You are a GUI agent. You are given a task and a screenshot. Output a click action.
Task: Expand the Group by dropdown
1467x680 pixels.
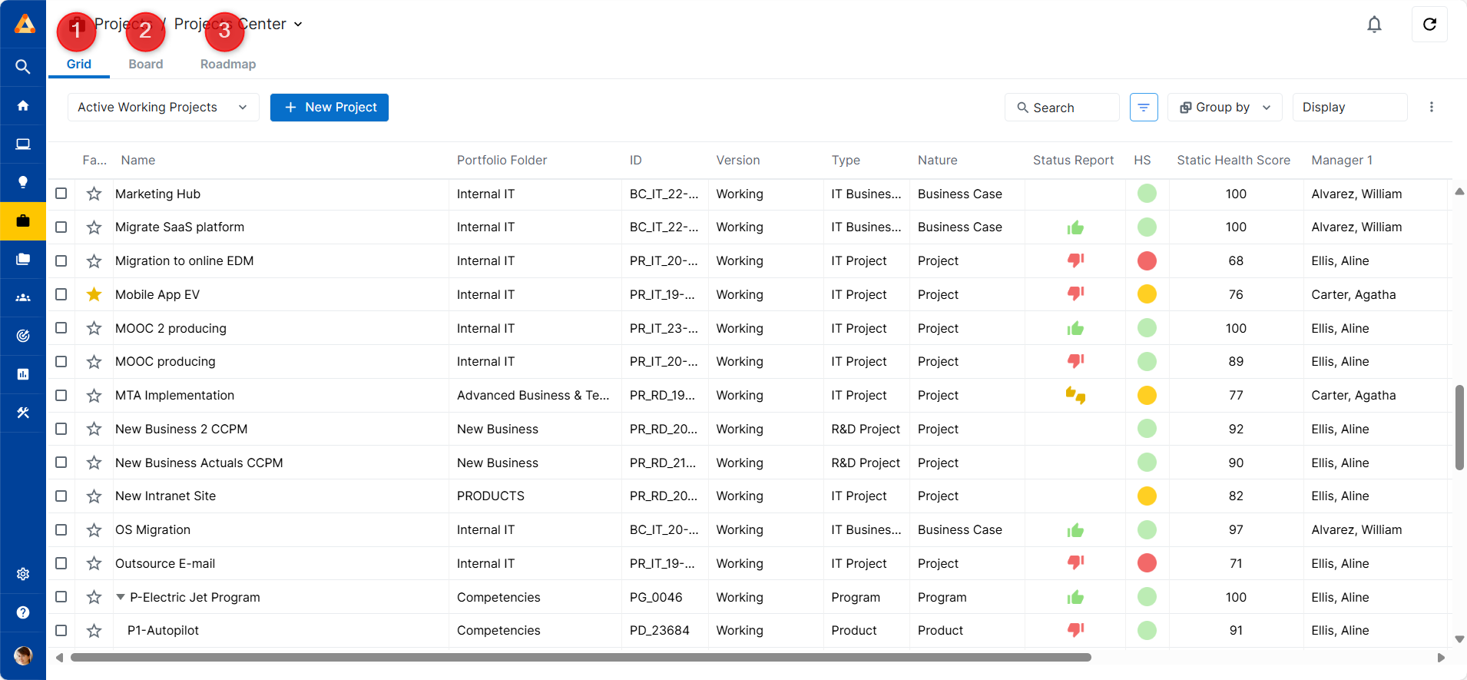point(1224,108)
